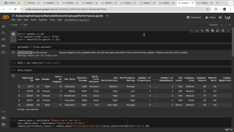Open the cell editor settings gear
The width and height of the screenshot is (234, 132).
point(212,30)
